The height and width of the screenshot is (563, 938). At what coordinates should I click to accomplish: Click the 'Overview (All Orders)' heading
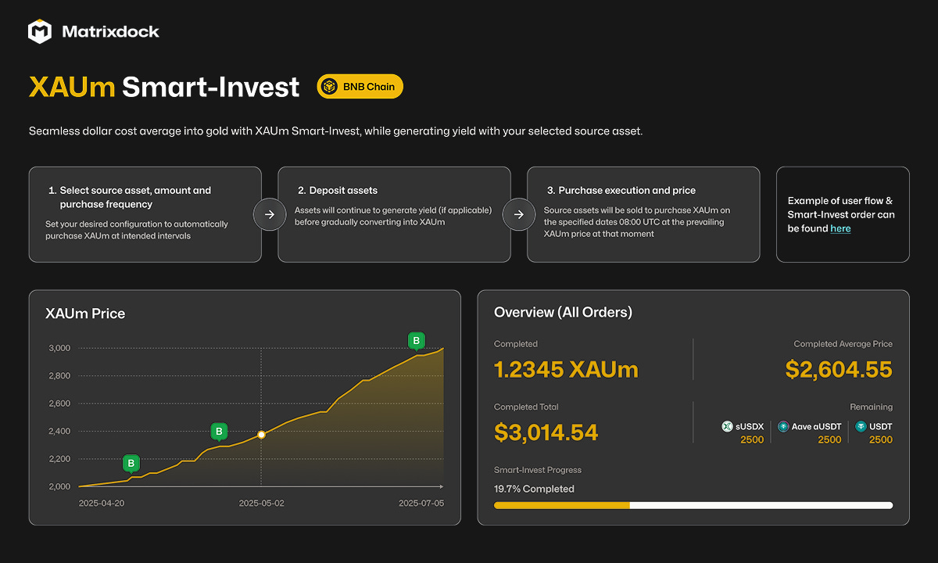[x=563, y=312]
